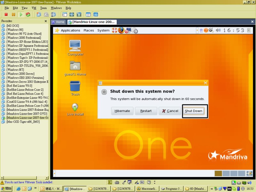Click the Shut Down button
256x192 pixels.
(x=194, y=111)
